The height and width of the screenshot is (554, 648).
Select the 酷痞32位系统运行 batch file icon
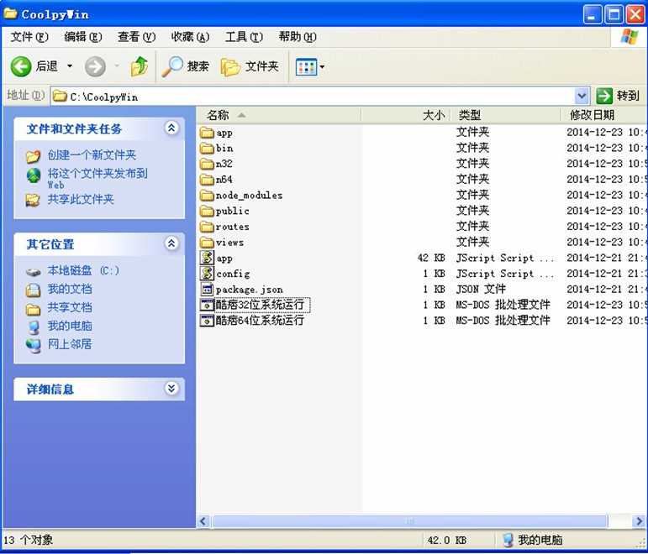[207, 305]
